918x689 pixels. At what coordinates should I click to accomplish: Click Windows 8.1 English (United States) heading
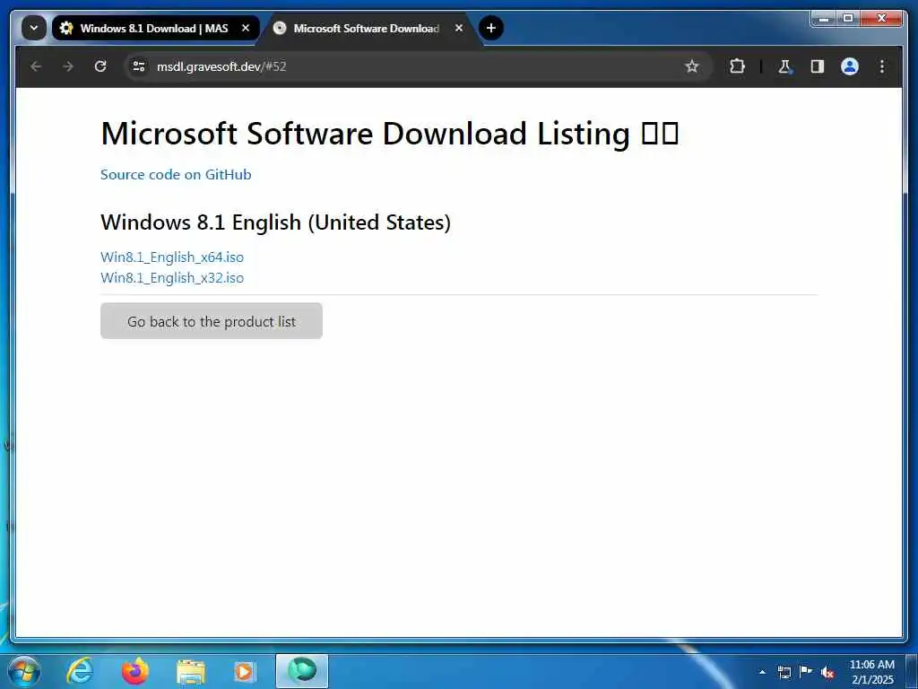pos(276,222)
